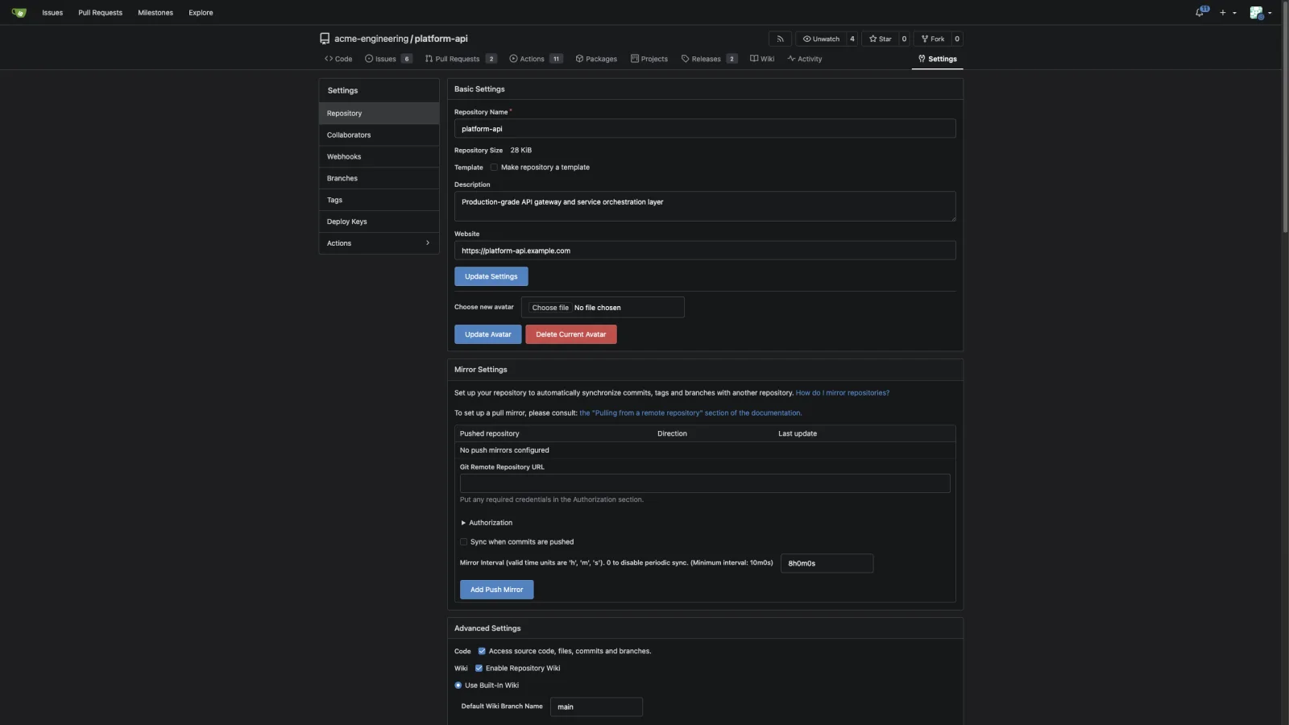Enable Sync when commits are pushed
The width and height of the screenshot is (1289, 725).
464,542
